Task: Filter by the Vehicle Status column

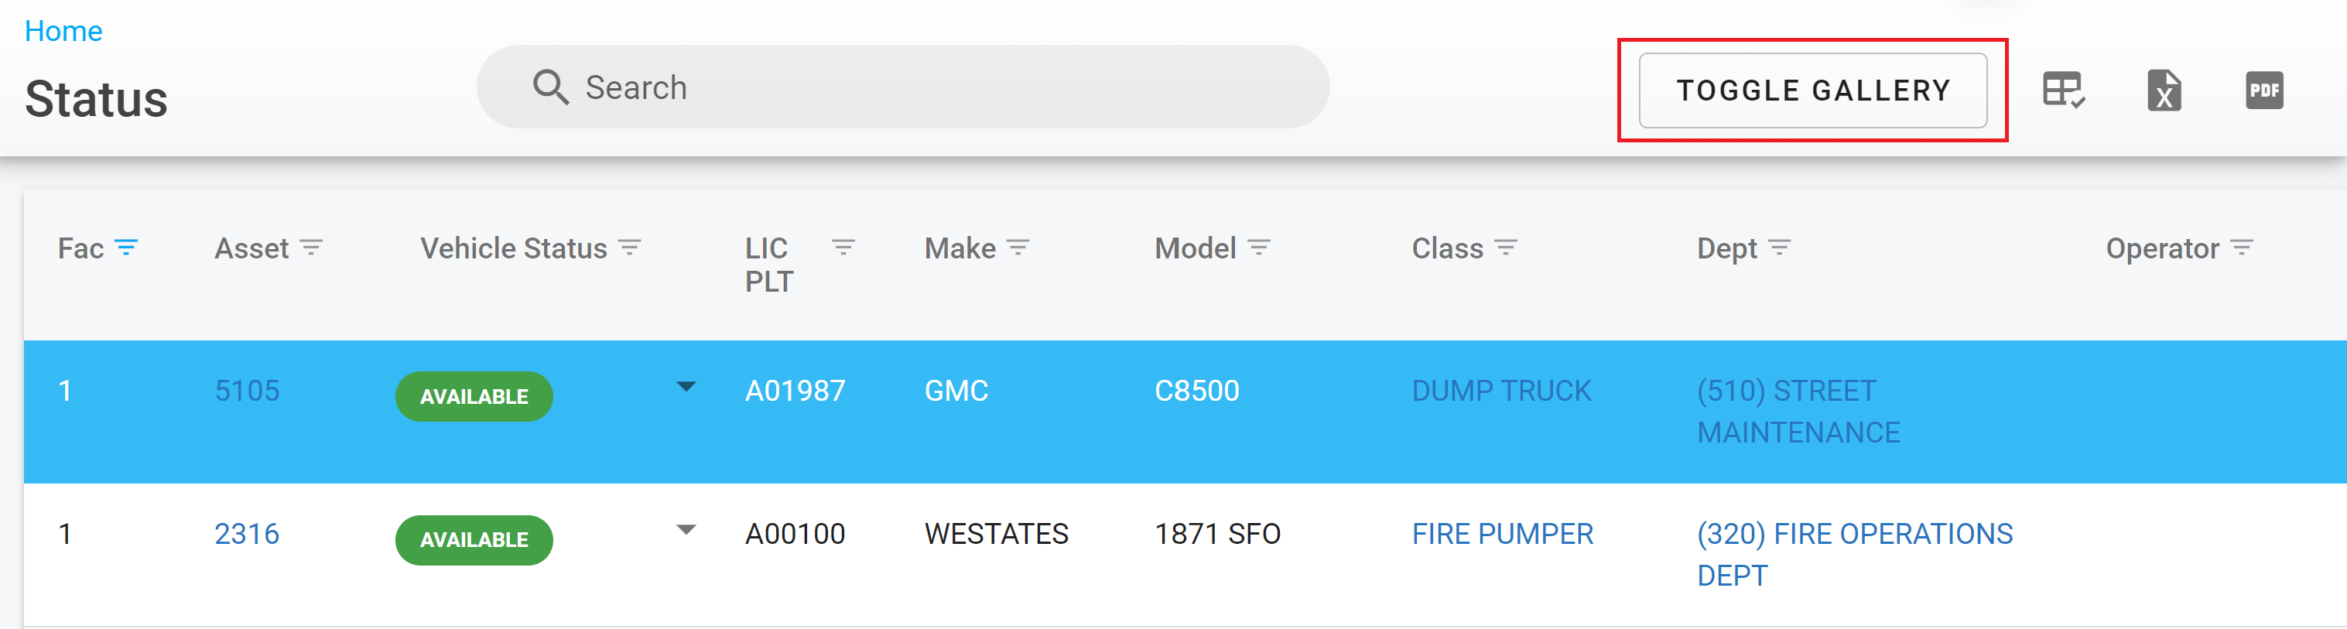Action: click(x=630, y=248)
